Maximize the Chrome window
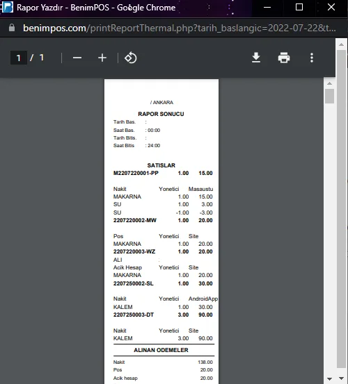 [299, 7]
